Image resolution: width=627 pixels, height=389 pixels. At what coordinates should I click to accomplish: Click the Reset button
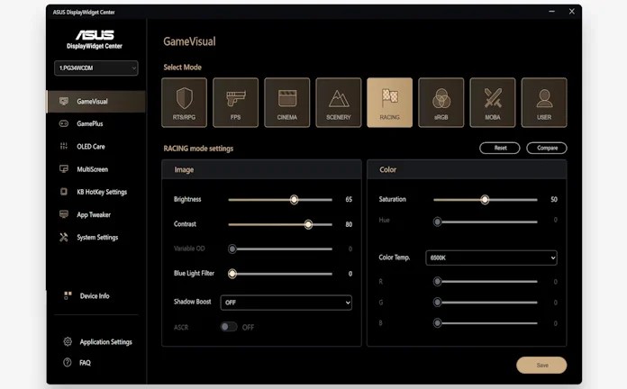point(500,148)
